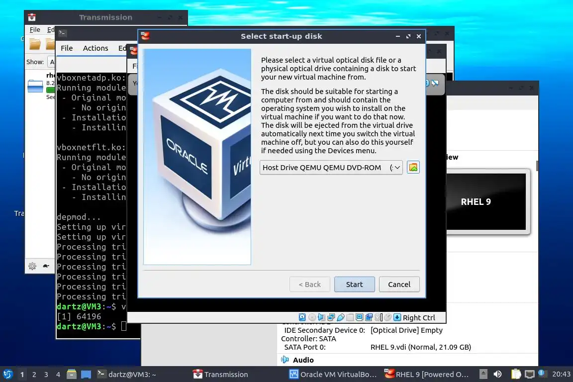The image size is (573, 382).
Task: Open the start menu in the taskbar
Action: pos(7,375)
